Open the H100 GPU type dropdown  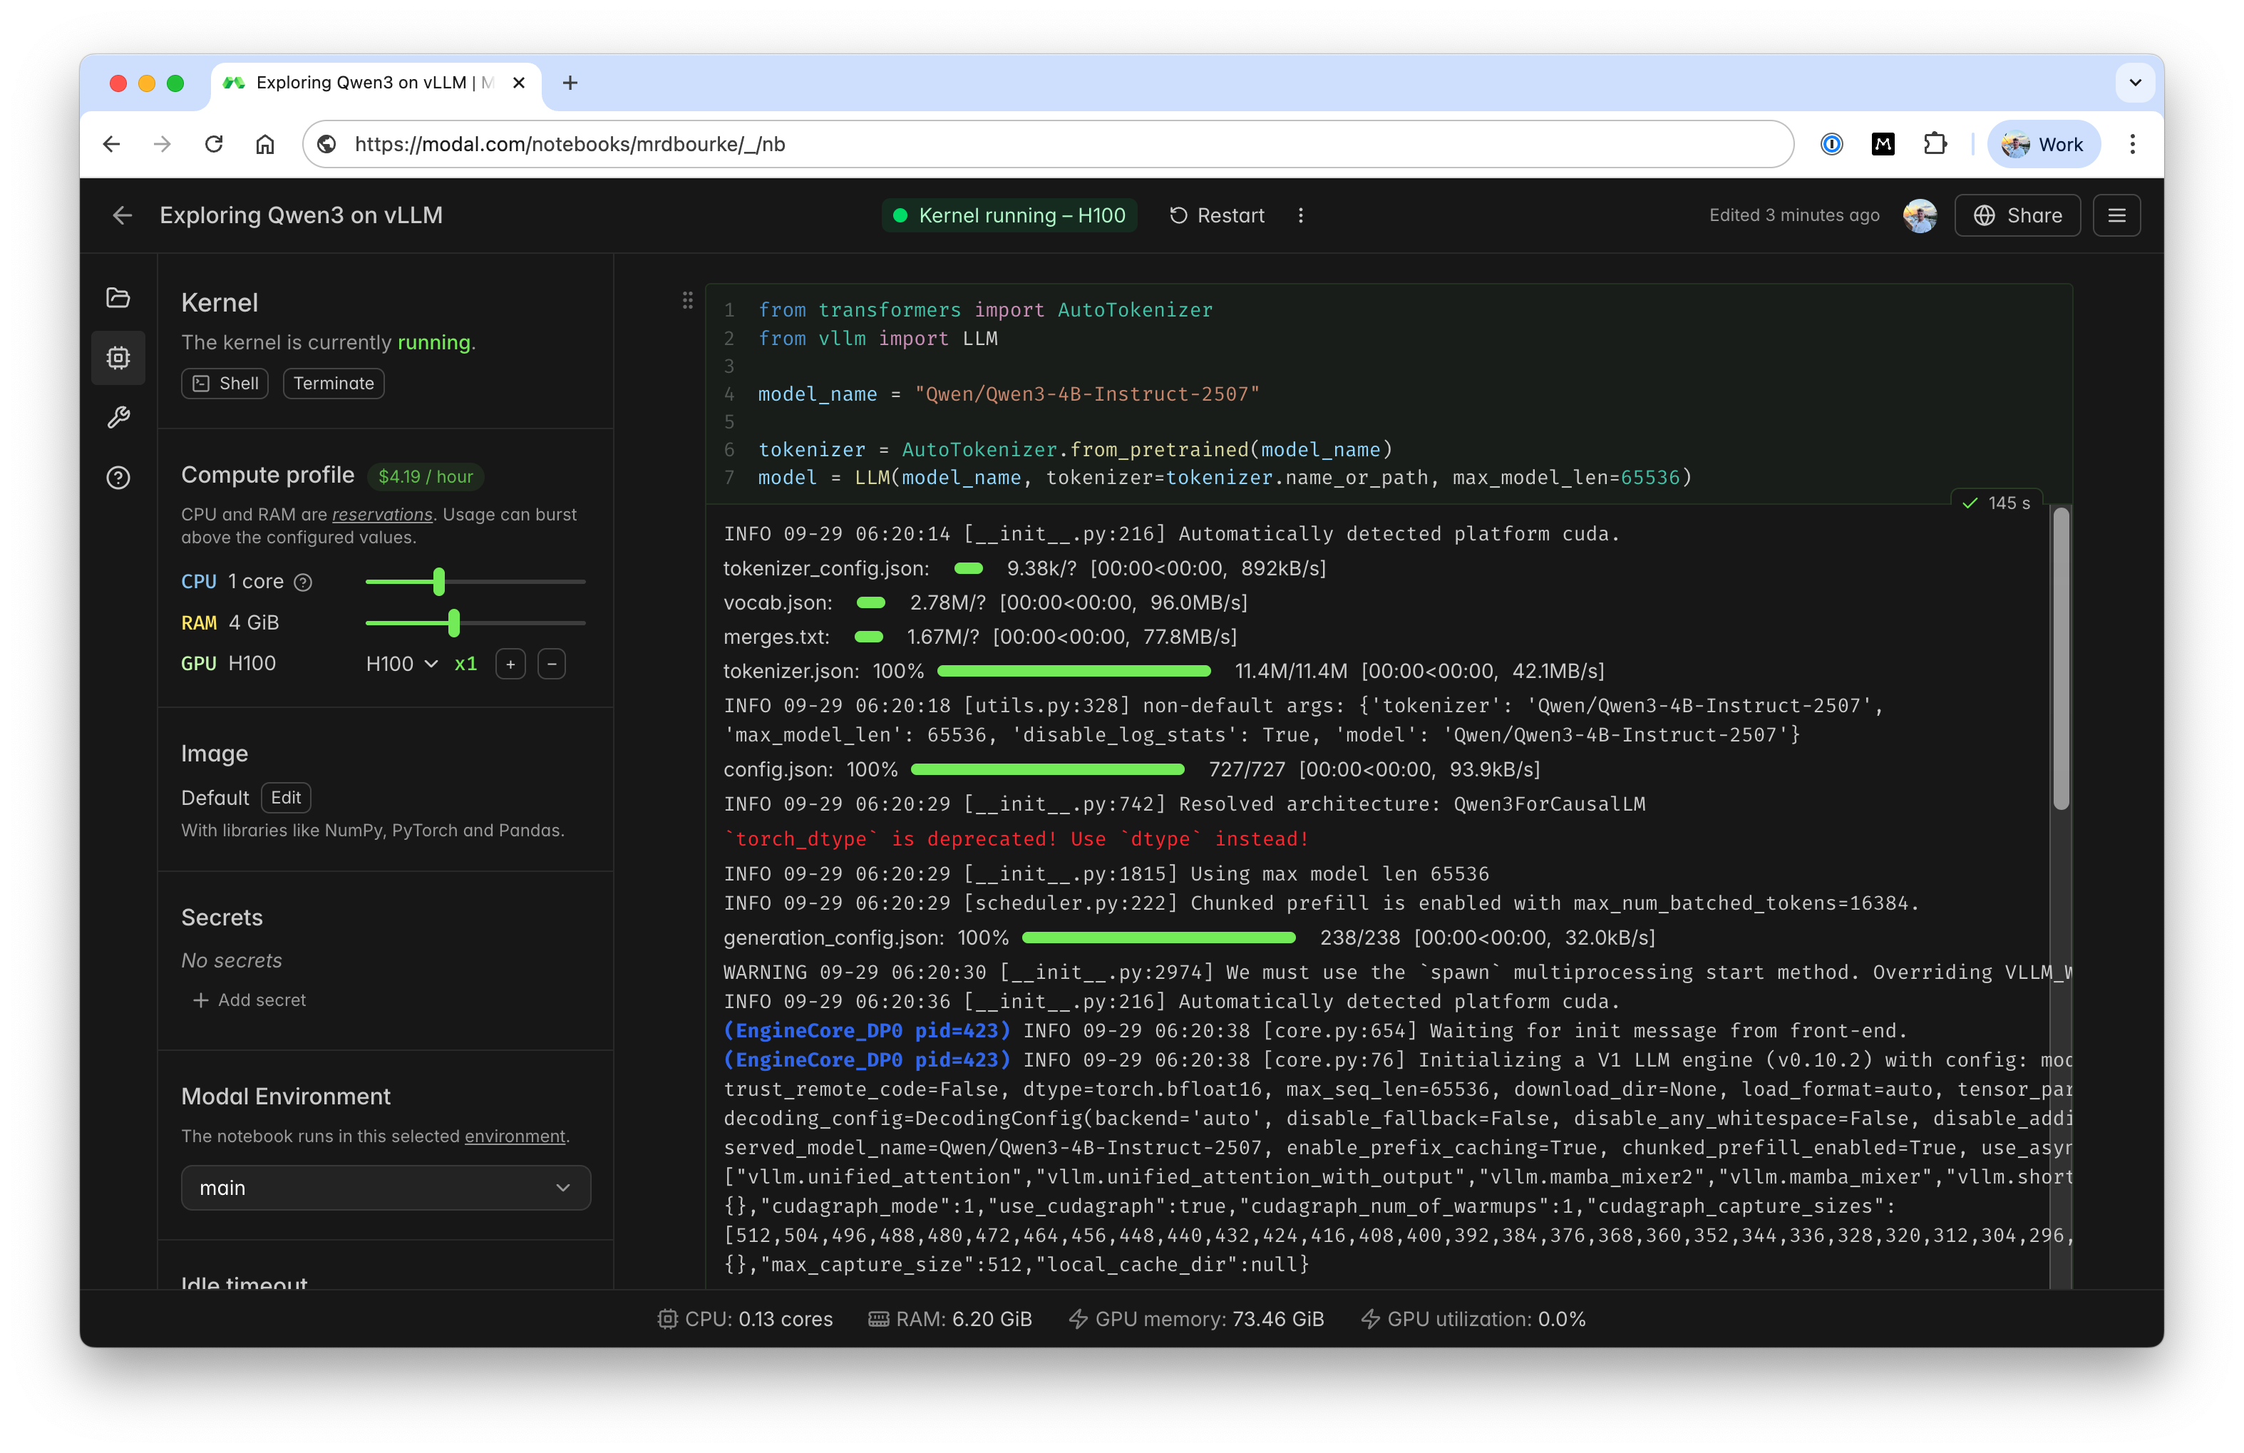click(x=401, y=664)
